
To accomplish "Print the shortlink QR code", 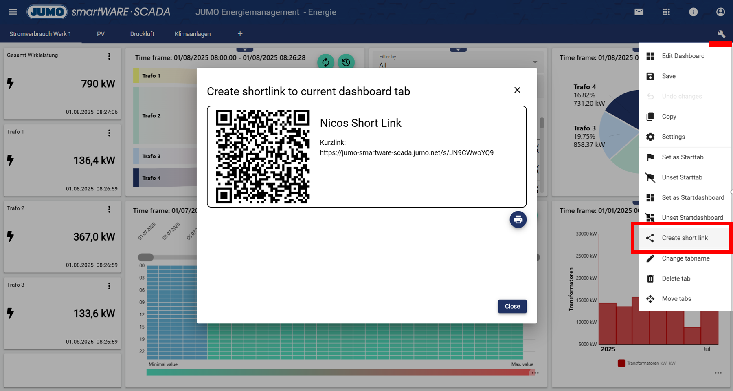I will point(518,220).
